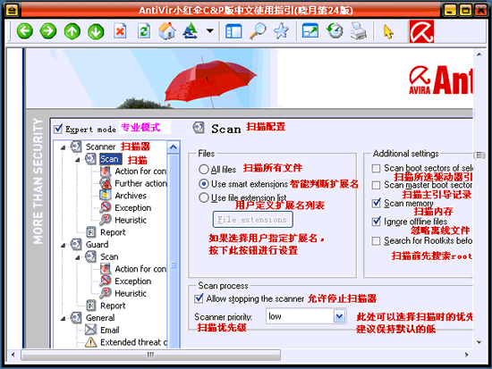The height and width of the screenshot is (369, 492).
Task: Uncheck the Scan memory checkbox
Action: (x=377, y=203)
